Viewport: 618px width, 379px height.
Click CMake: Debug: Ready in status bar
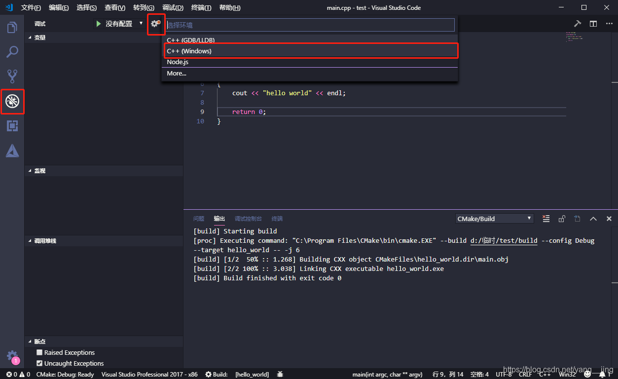[x=65, y=374]
